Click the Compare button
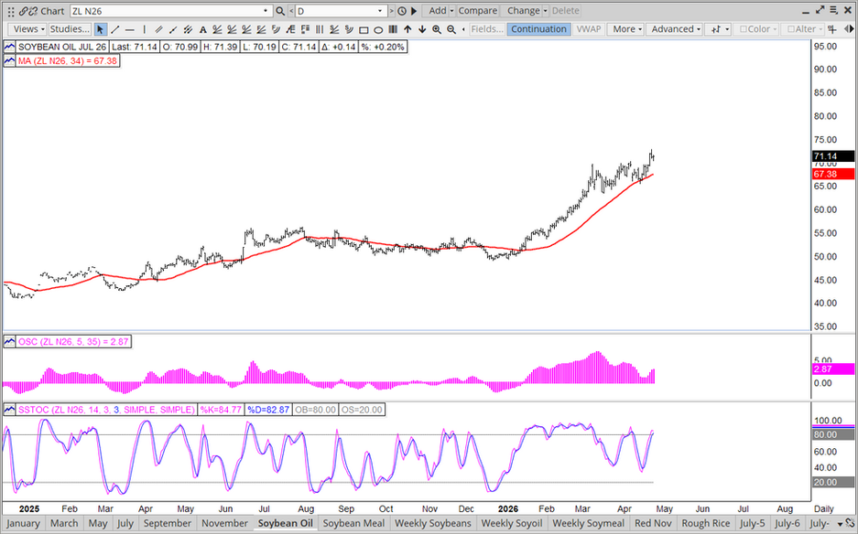858x534 pixels. (x=478, y=11)
